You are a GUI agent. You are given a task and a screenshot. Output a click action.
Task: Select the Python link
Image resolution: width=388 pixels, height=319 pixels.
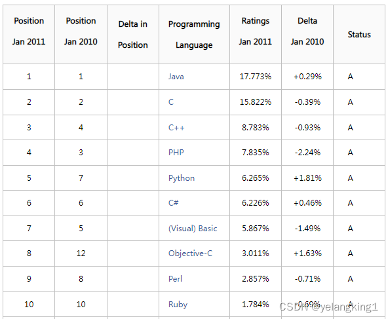pyautogui.click(x=182, y=178)
